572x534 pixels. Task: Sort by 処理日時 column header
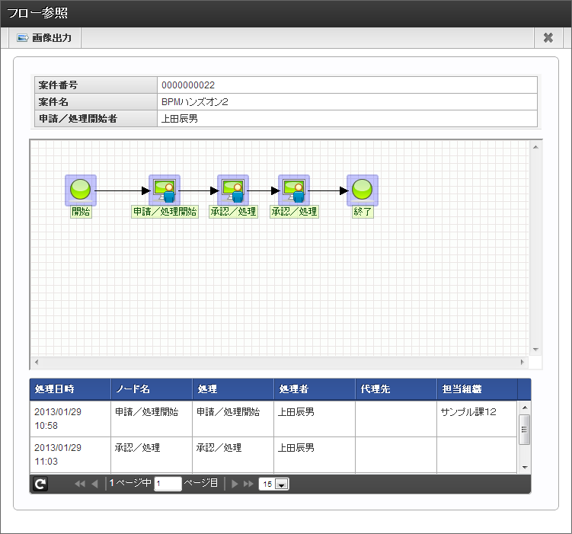(70, 389)
